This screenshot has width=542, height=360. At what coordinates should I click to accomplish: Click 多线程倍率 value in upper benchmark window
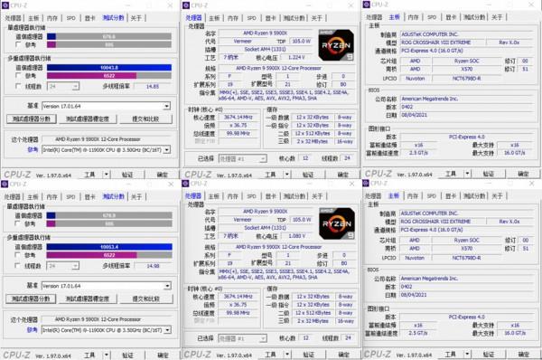[x=152, y=86]
